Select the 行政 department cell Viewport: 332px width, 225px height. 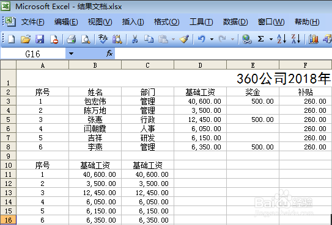(x=147, y=120)
